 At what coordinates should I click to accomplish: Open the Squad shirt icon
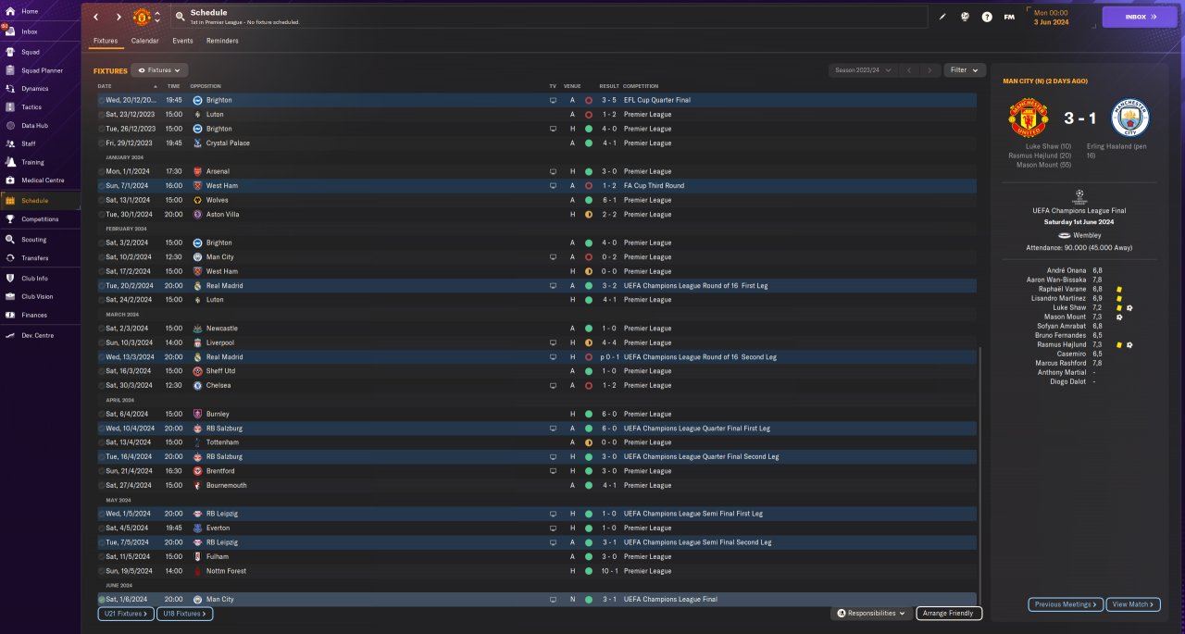(9, 52)
